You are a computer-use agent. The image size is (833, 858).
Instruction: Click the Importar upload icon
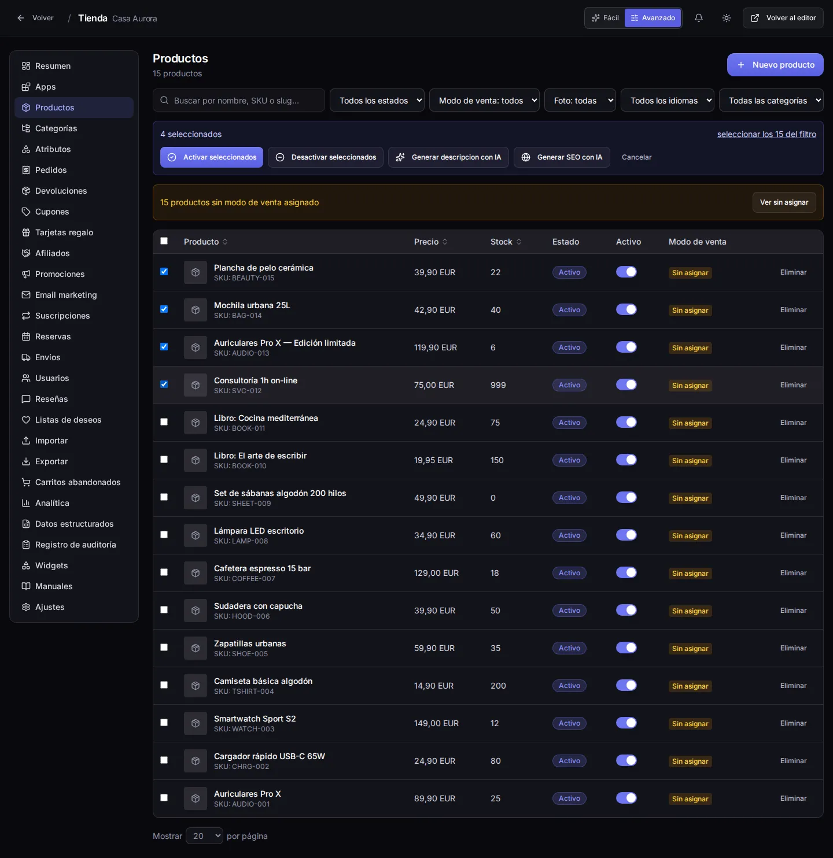[26, 441]
